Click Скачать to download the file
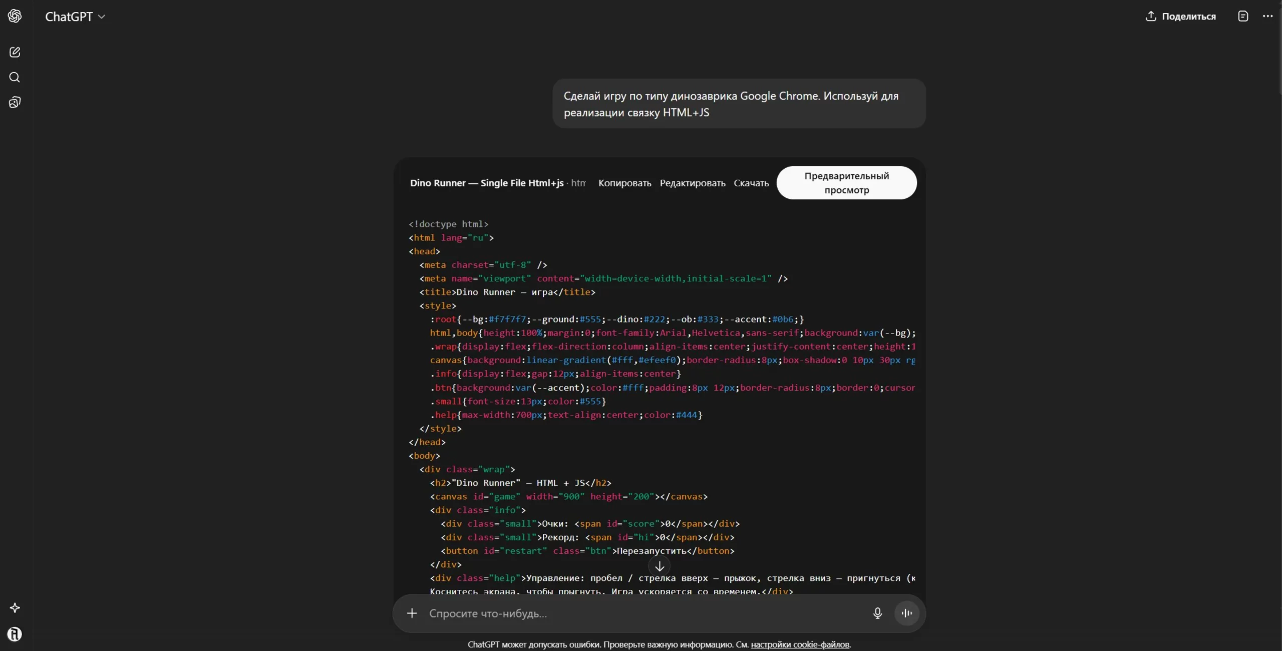 751,183
